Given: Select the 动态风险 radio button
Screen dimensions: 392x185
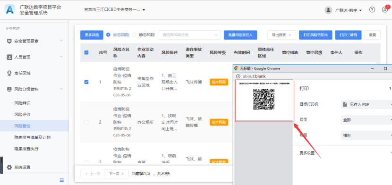Looking at the screenshot, I should (108, 35).
